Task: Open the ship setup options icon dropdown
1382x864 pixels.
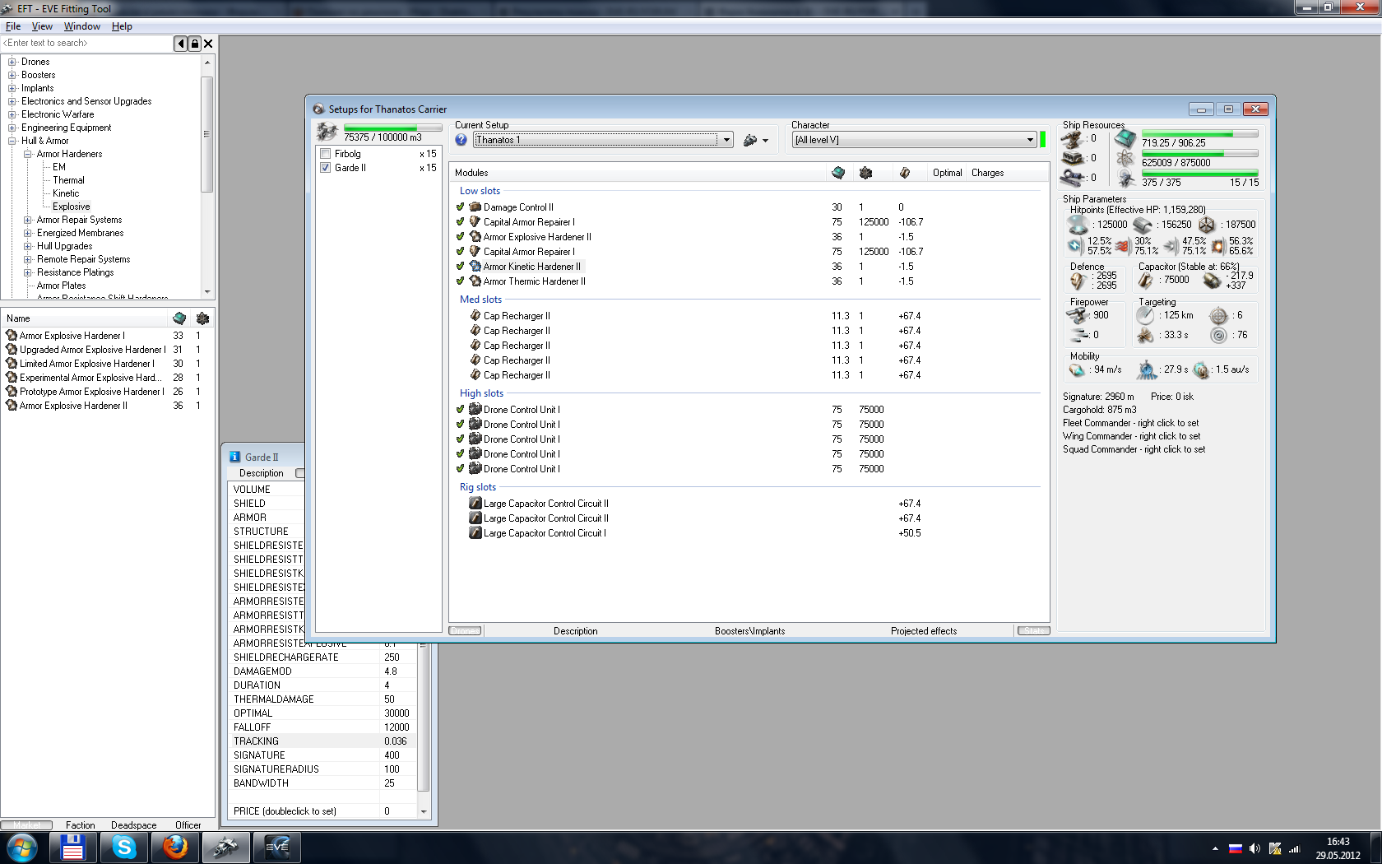Action: [755, 140]
